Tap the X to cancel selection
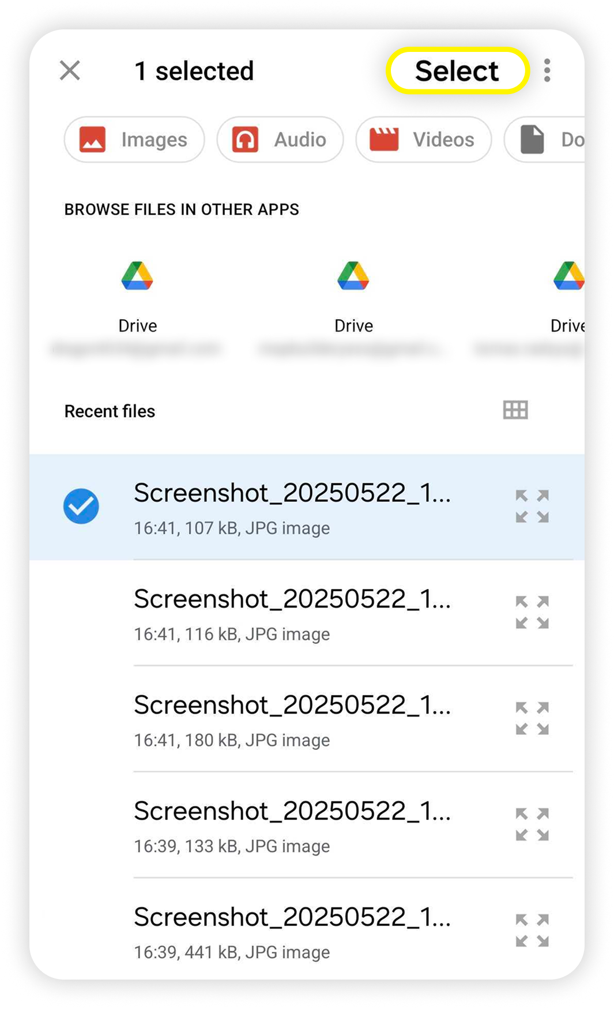This screenshot has height=1009, width=614. 70,71
